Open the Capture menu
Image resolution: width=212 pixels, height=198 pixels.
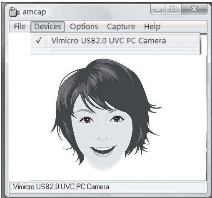point(121,27)
